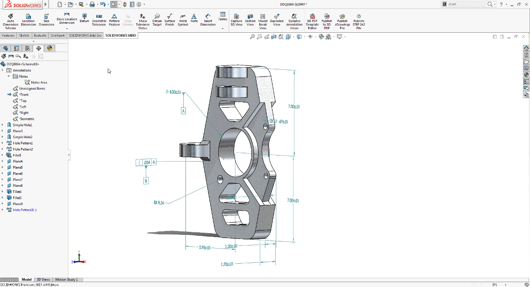Image resolution: width=530 pixels, height=287 pixels.
Task: Select the Location Dimension tool
Action: (29, 20)
